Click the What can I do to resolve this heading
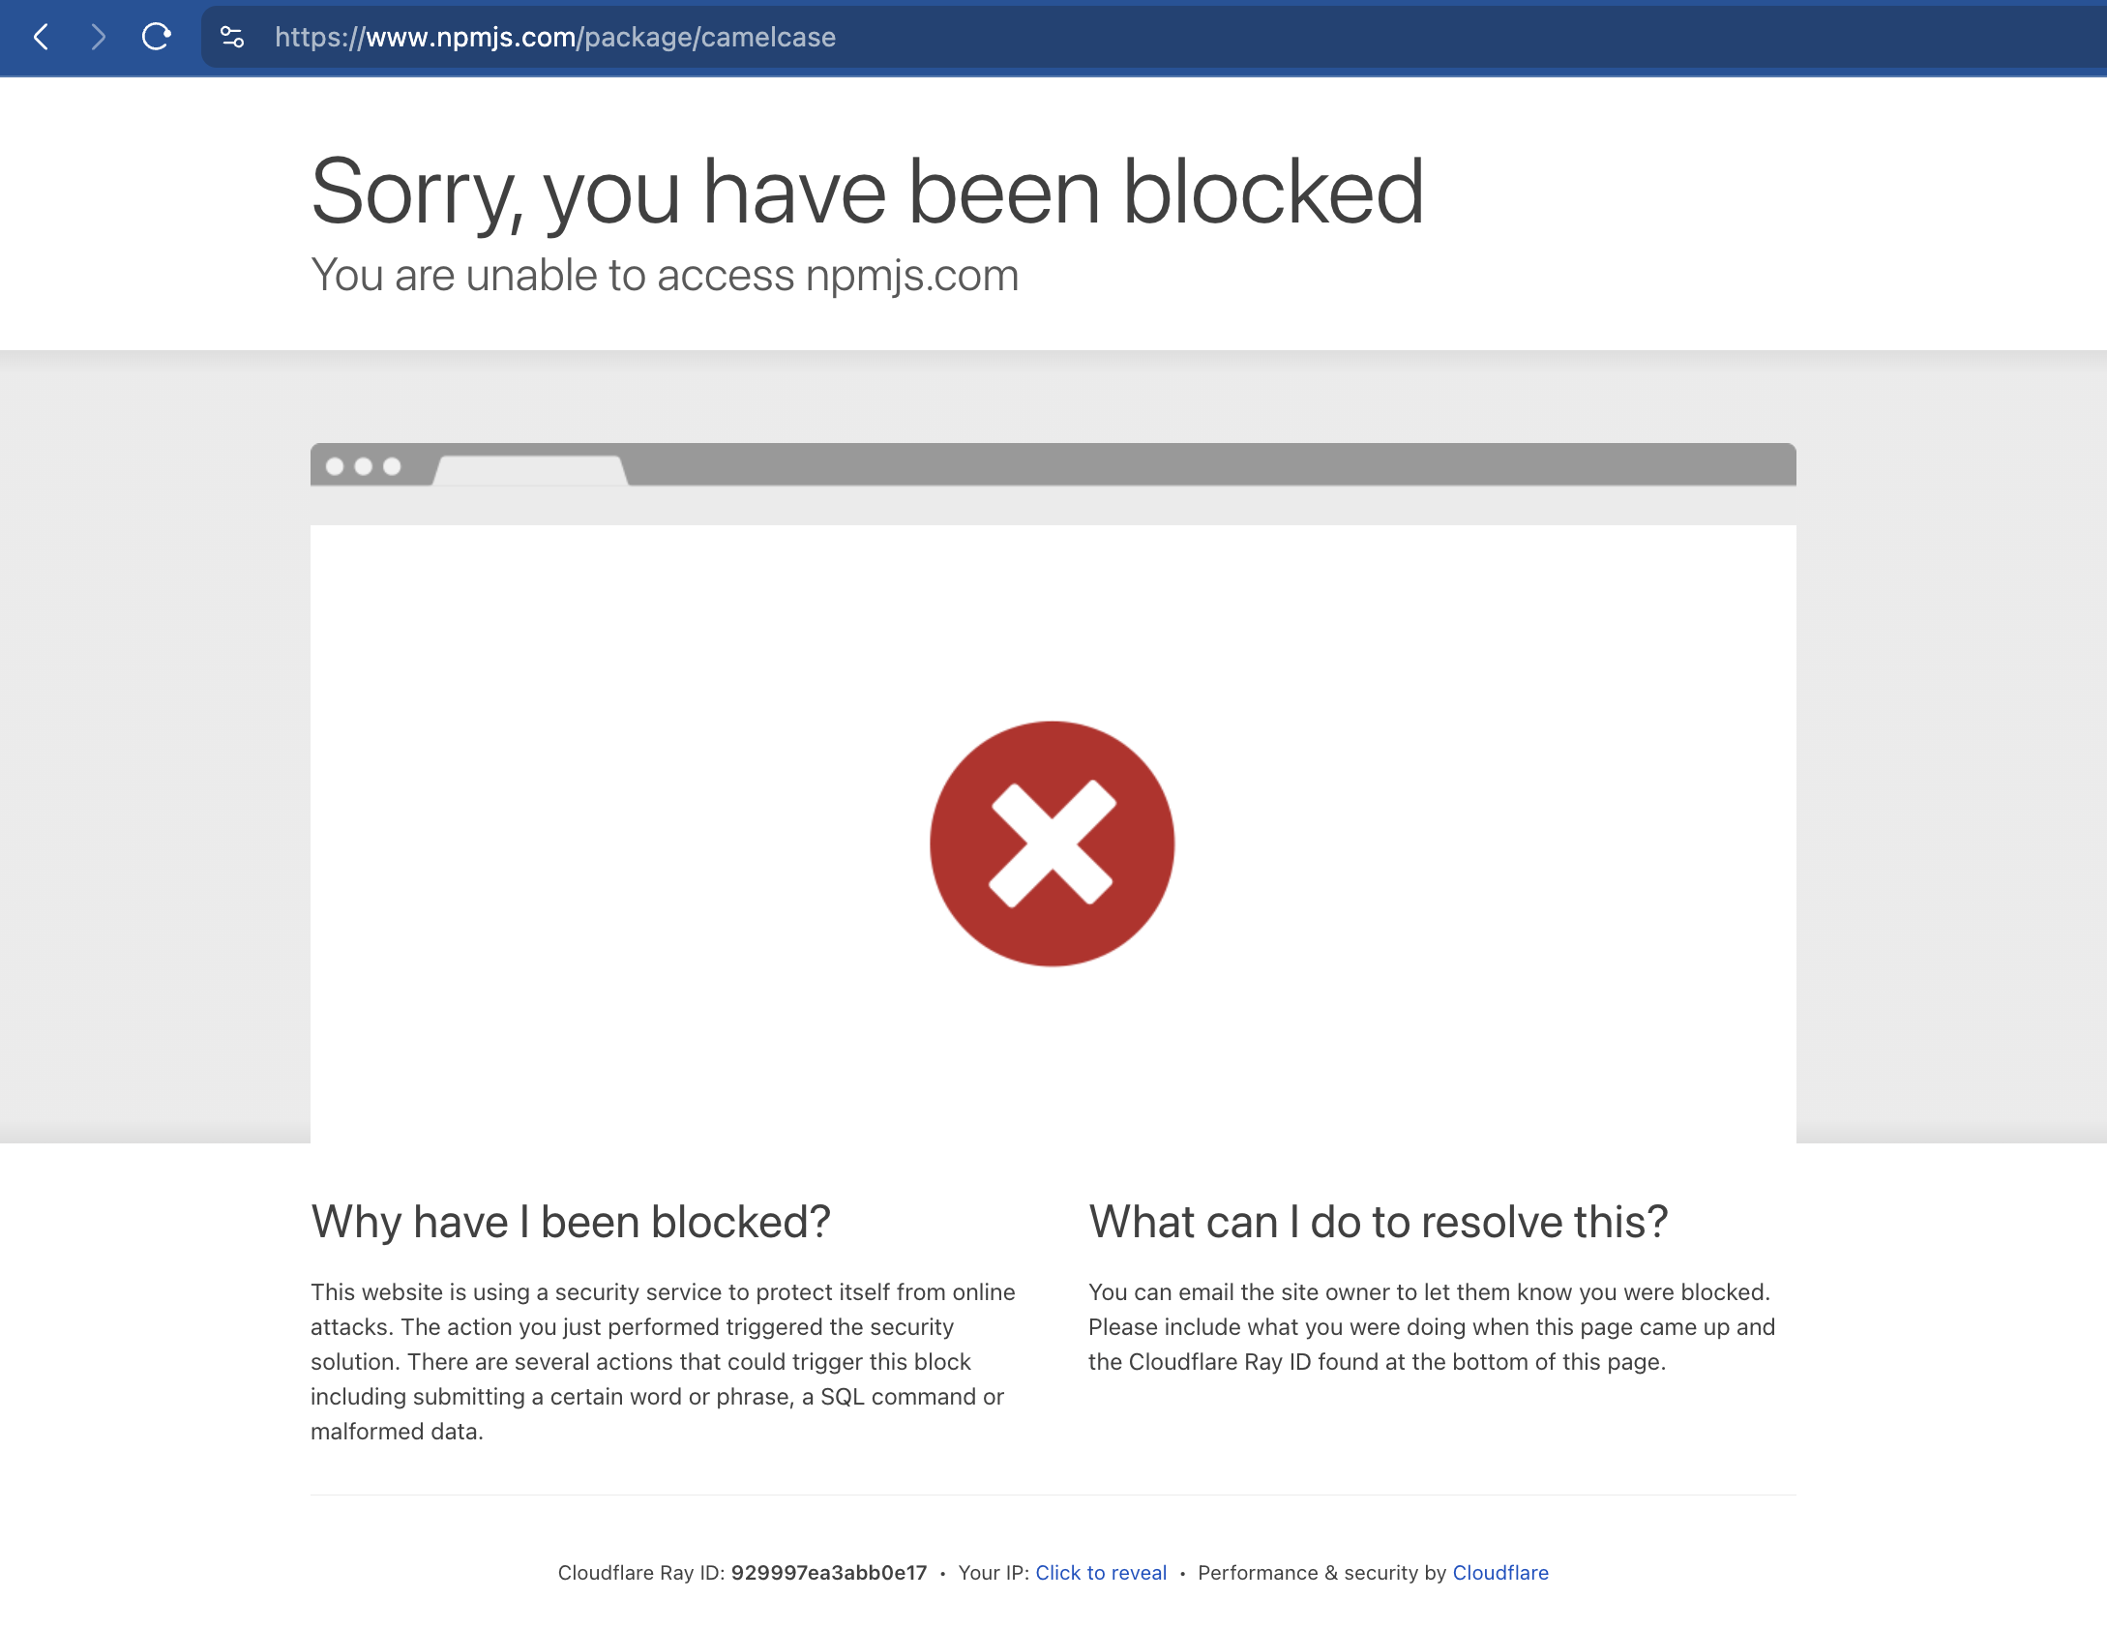Viewport: 2107px width, 1629px height. (x=1379, y=1221)
